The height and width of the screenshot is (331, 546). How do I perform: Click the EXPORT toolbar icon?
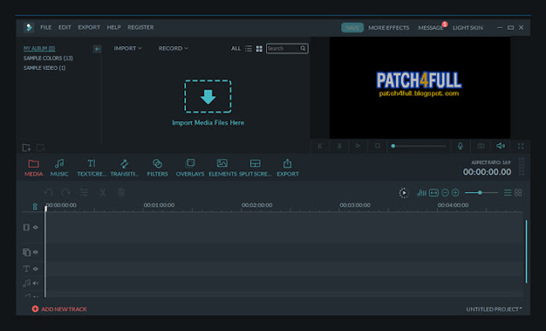tap(288, 168)
